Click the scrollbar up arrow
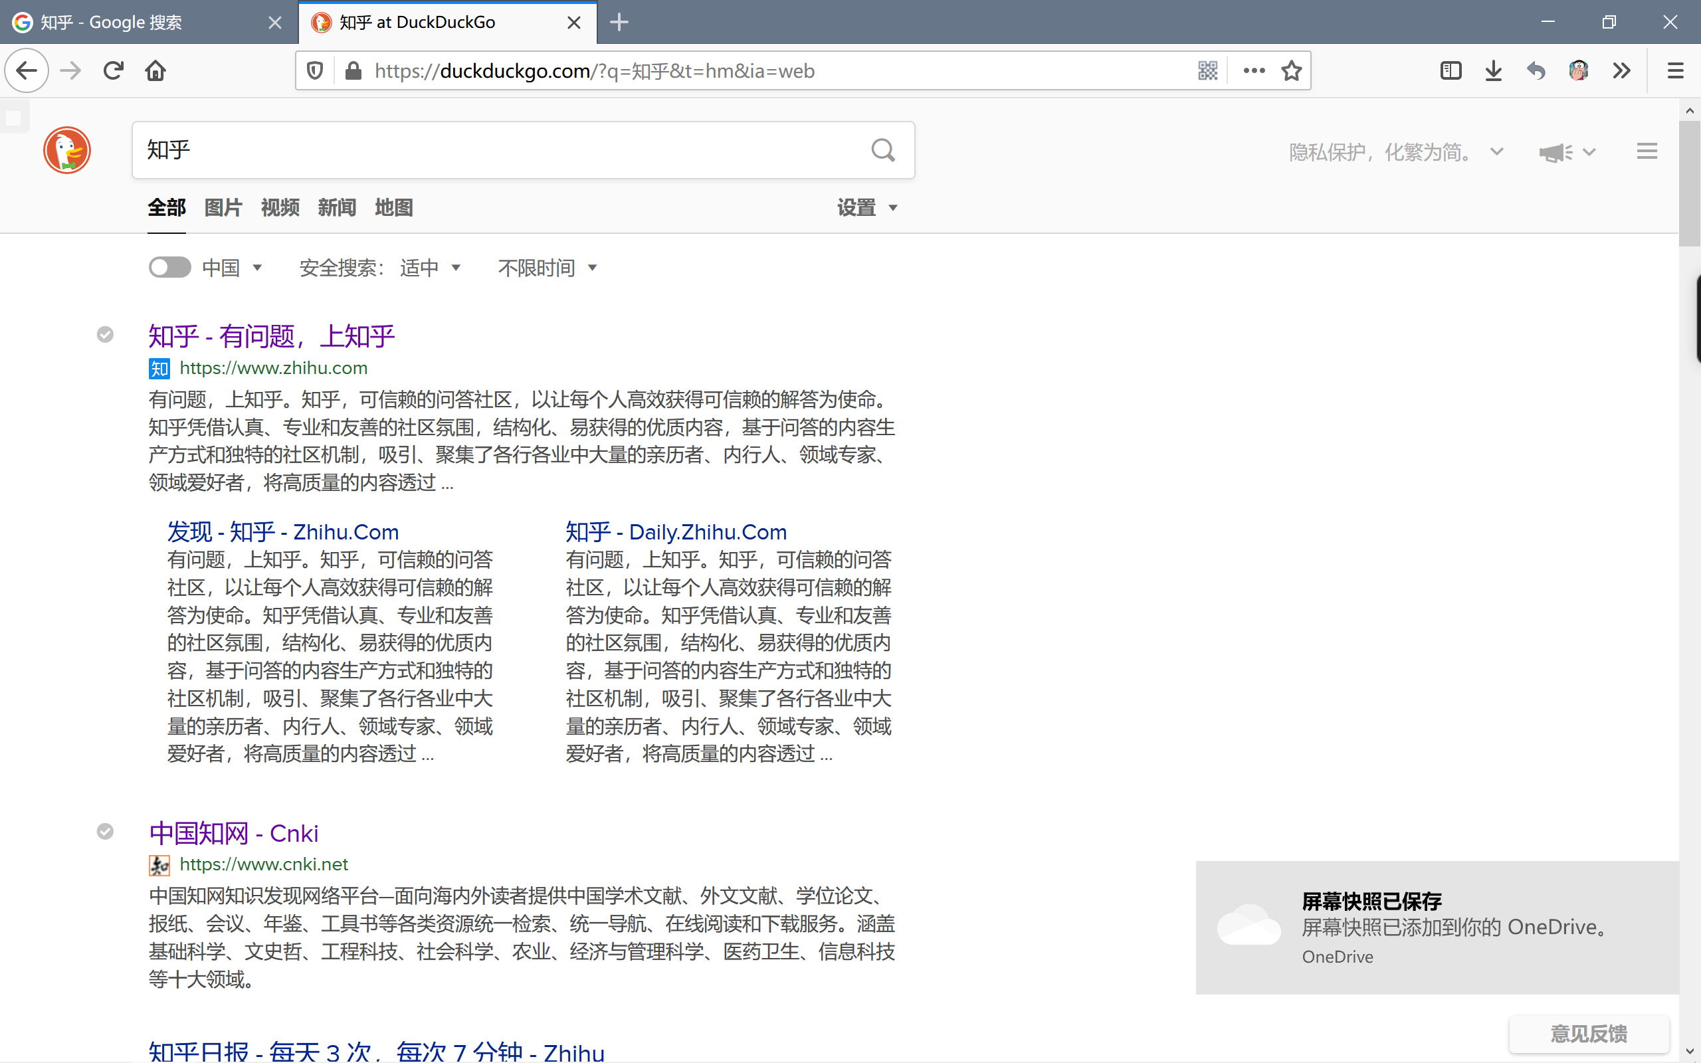 point(1690,111)
